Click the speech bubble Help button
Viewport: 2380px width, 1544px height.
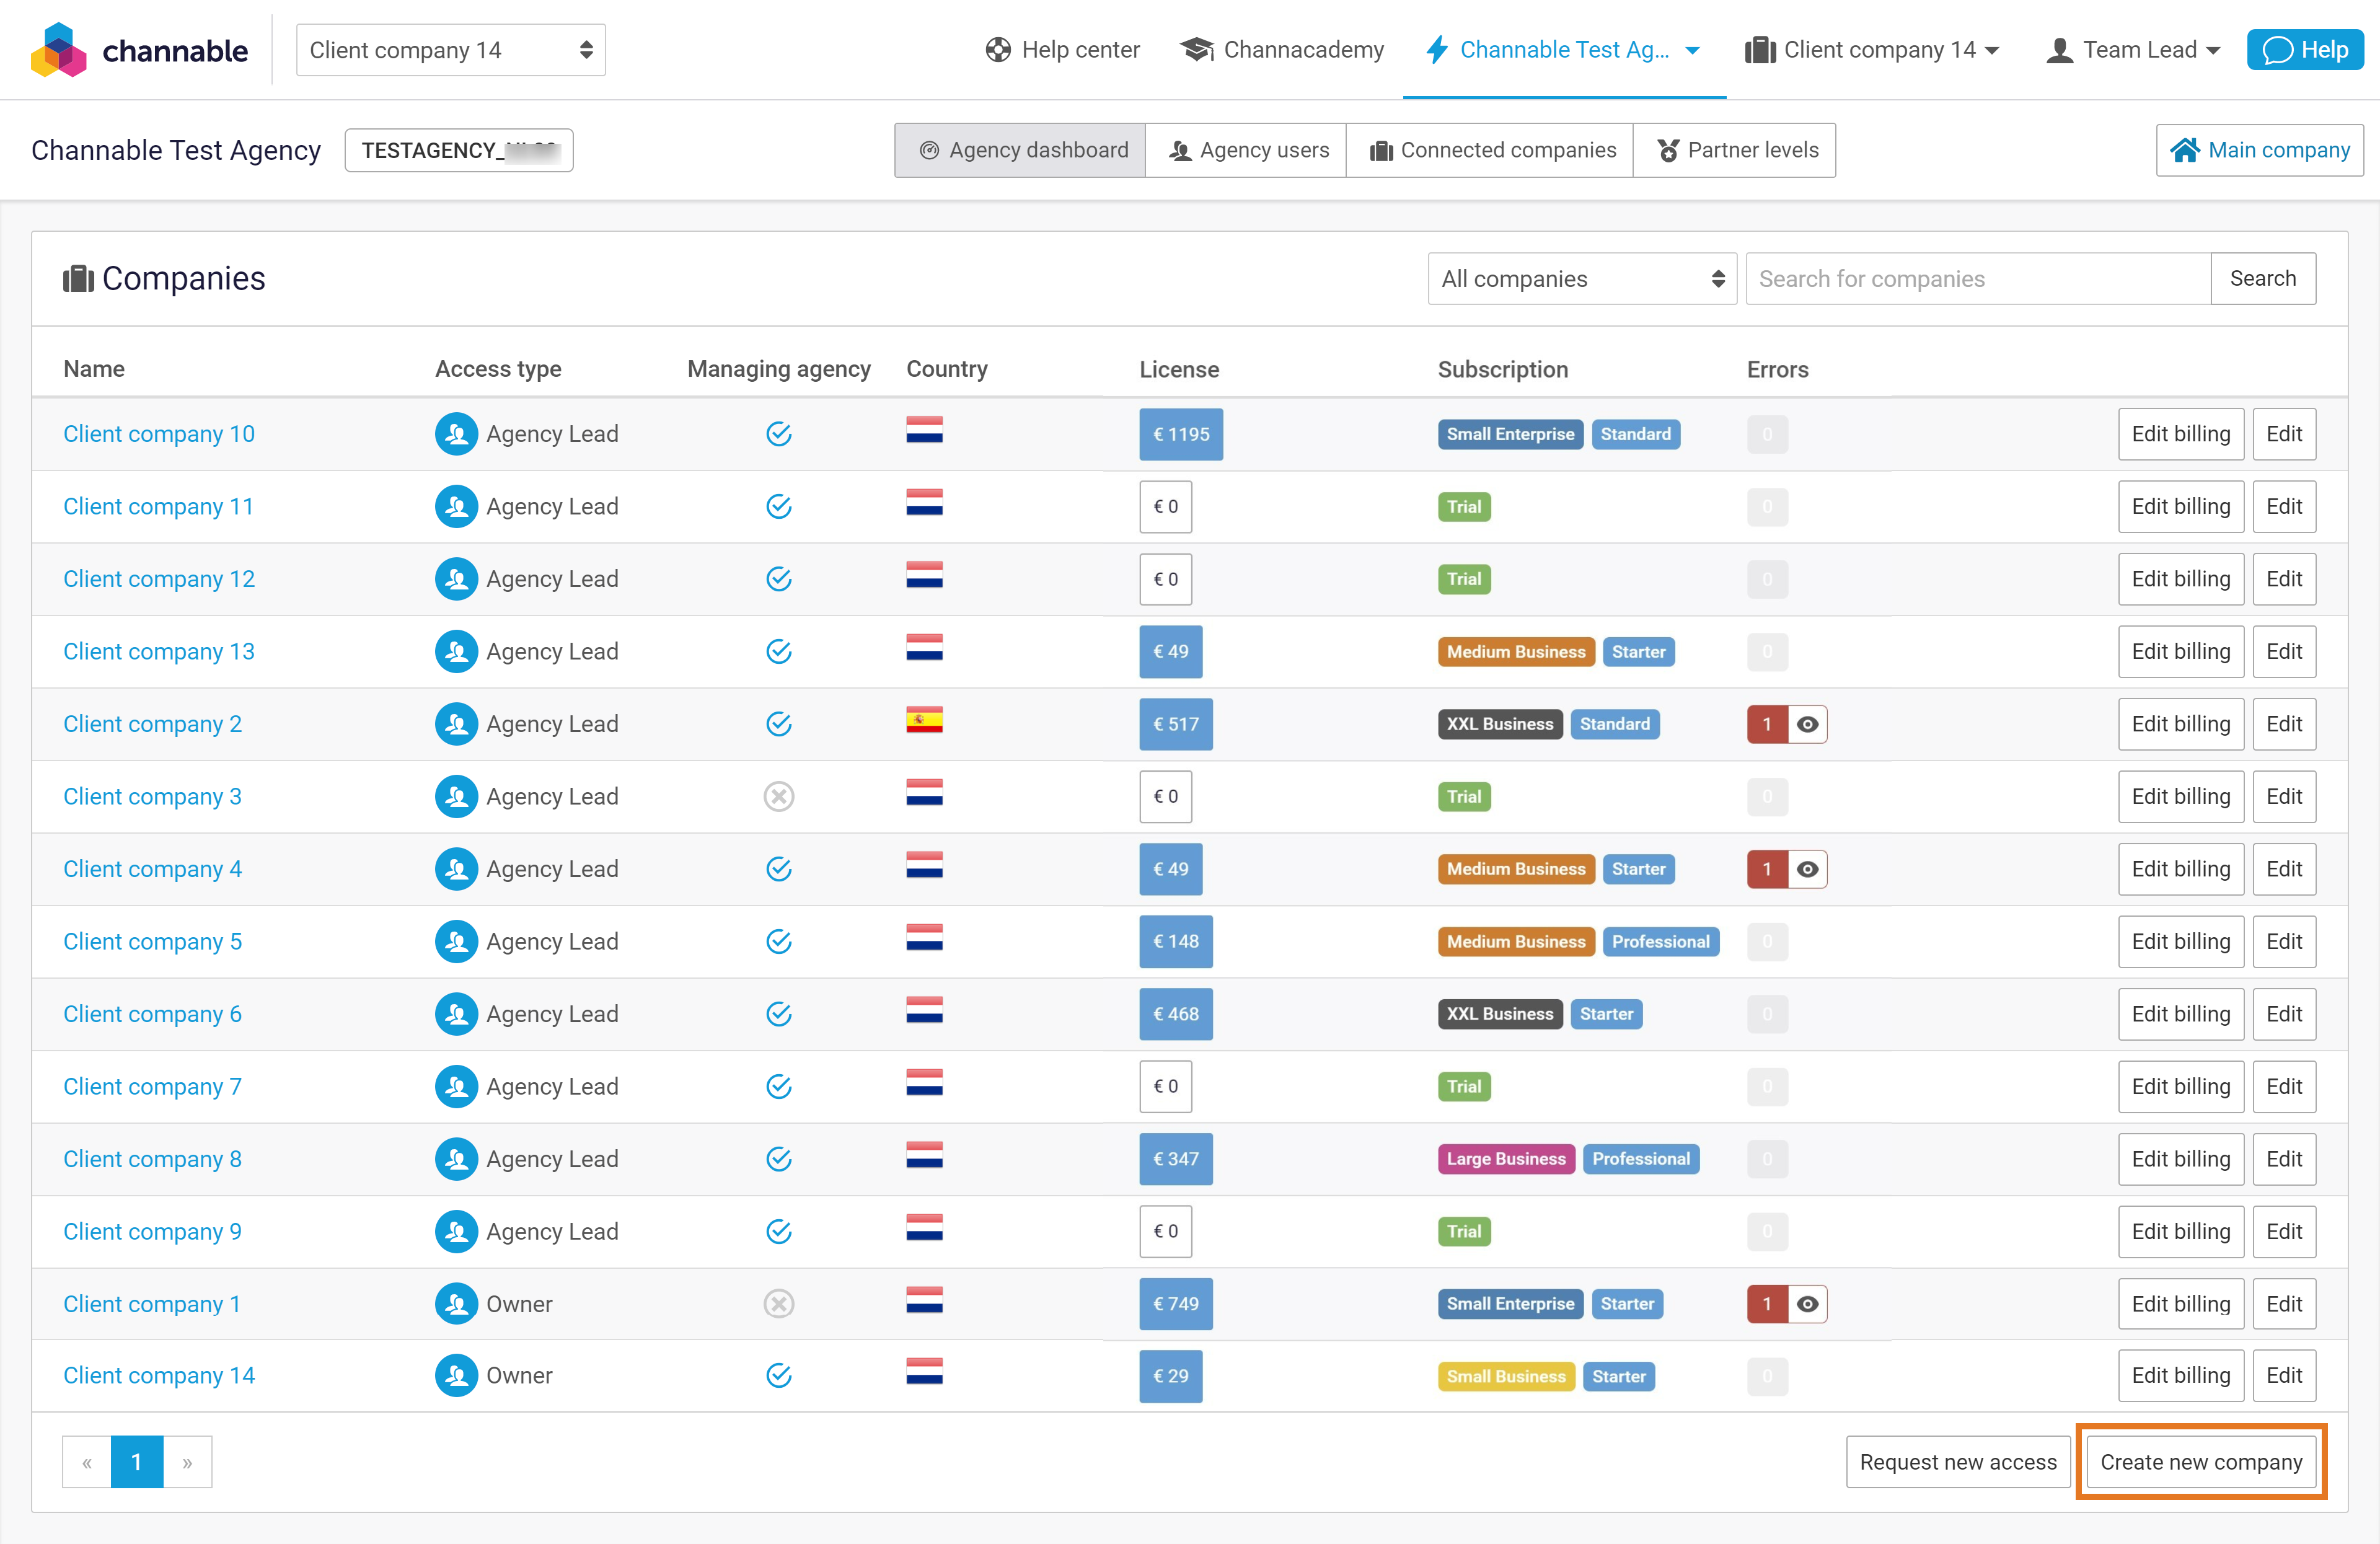2305,50
